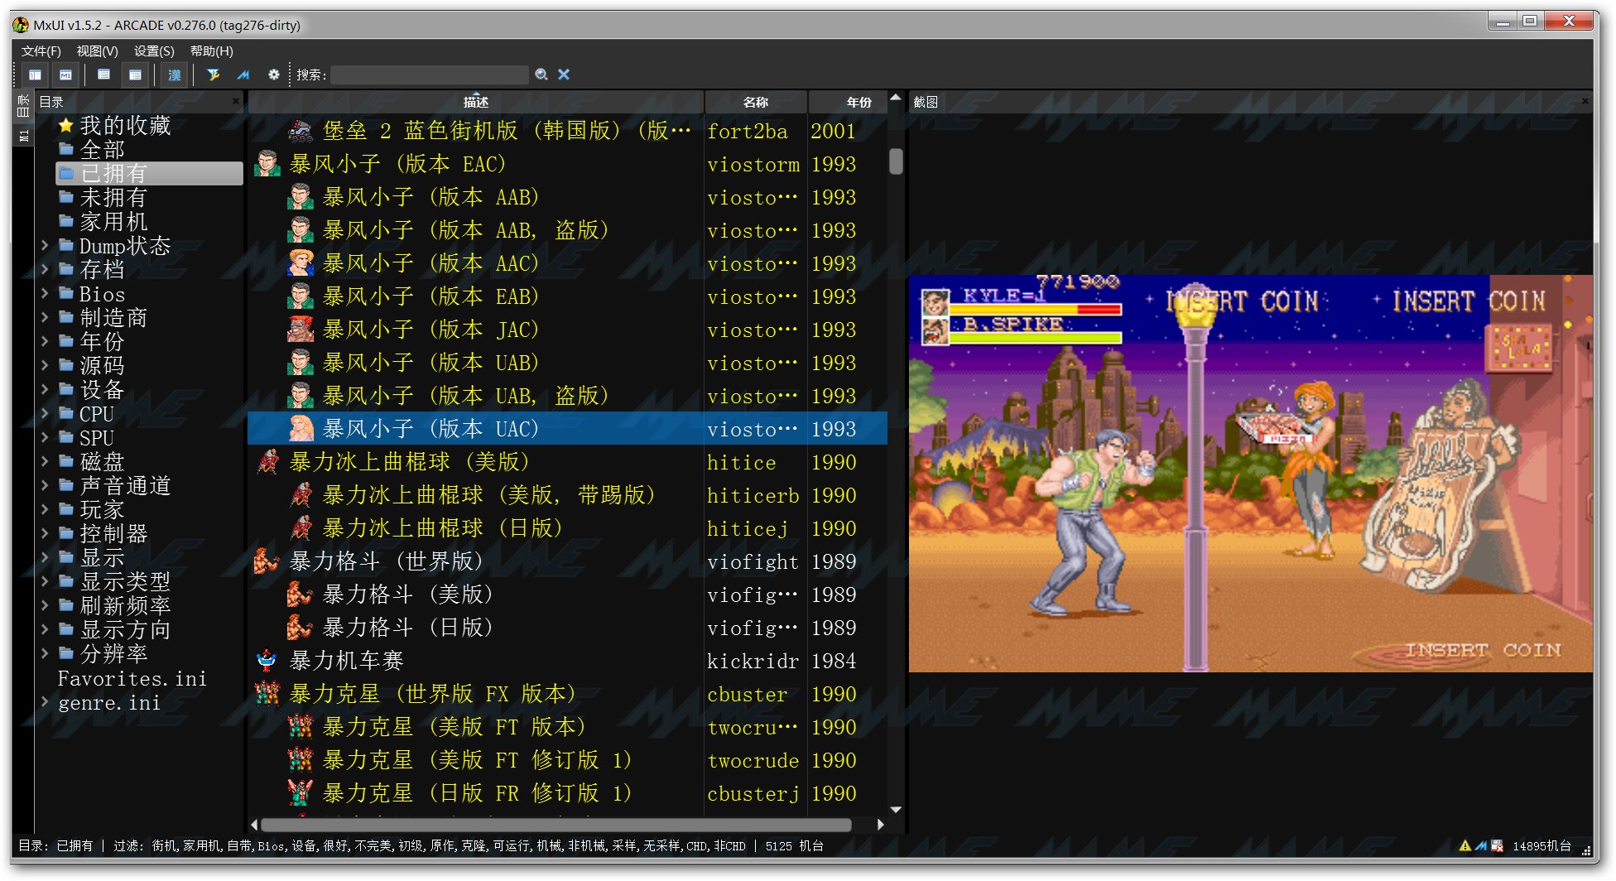Click icon of 暴力冰上曲棍球 (美版)

click(x=267, y=462)
